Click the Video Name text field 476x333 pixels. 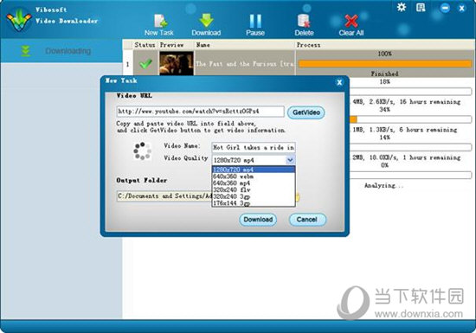pos(254,147)
